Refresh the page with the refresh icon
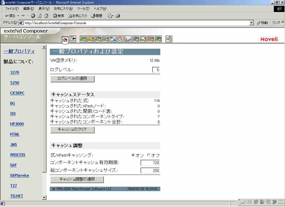Image resolution: width=285 pixels, height=207 pixels. click(x=40, y=16)
